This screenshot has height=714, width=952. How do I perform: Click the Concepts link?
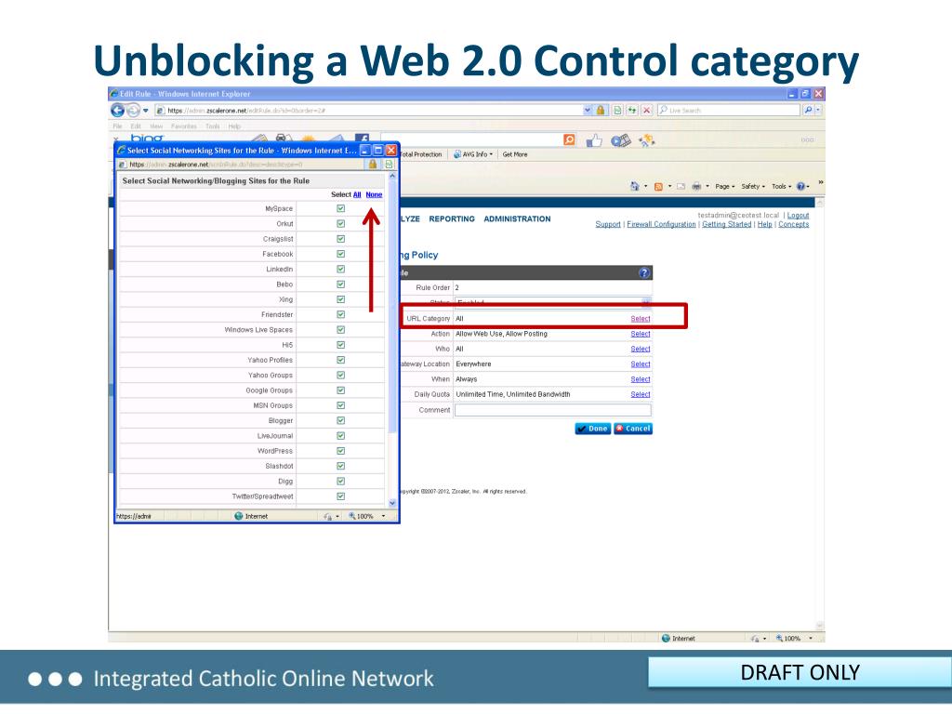[x=794, y=225]
